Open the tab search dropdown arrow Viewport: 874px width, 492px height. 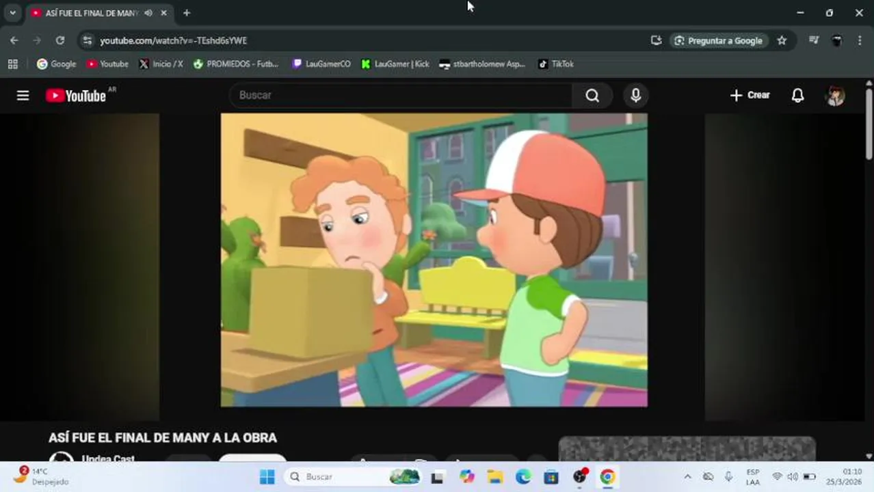(x=12, y=13)
